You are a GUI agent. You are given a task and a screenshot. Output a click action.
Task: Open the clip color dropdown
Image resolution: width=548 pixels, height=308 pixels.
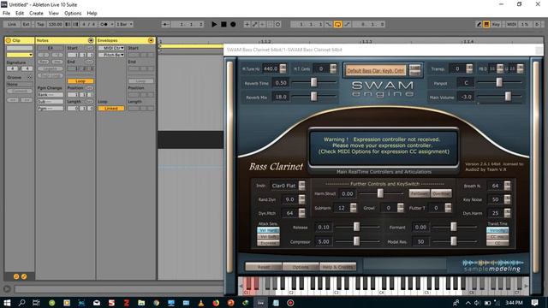20,55
